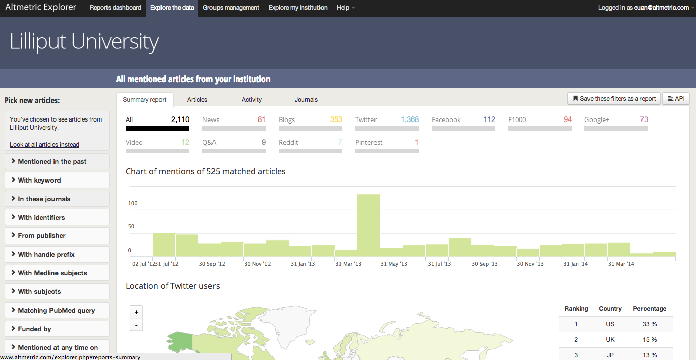
Task: Expand the With handle prefix filter
Action: click(x=57, y=254)
